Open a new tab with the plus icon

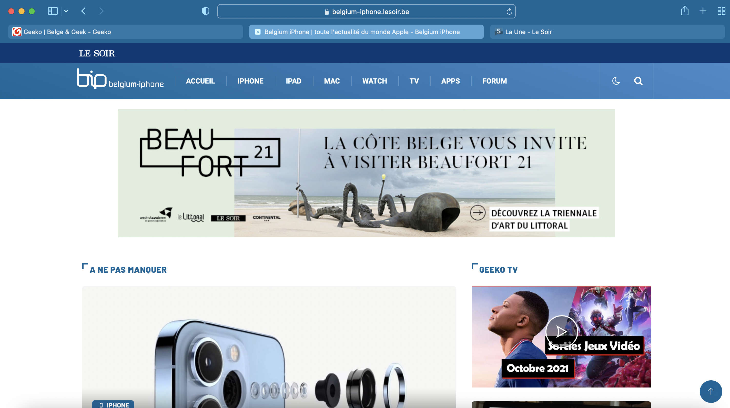[703, 11]
